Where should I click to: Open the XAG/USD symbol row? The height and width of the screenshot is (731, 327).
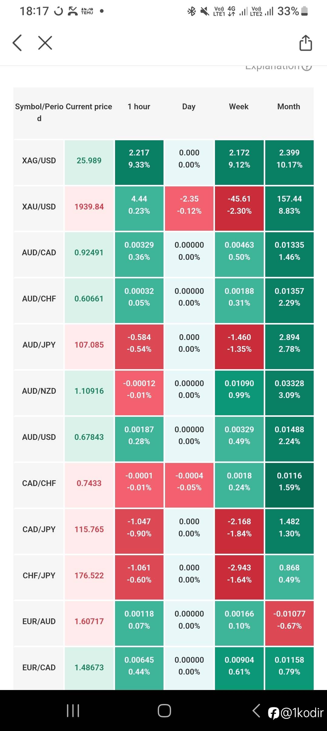(x=39, y=161)
